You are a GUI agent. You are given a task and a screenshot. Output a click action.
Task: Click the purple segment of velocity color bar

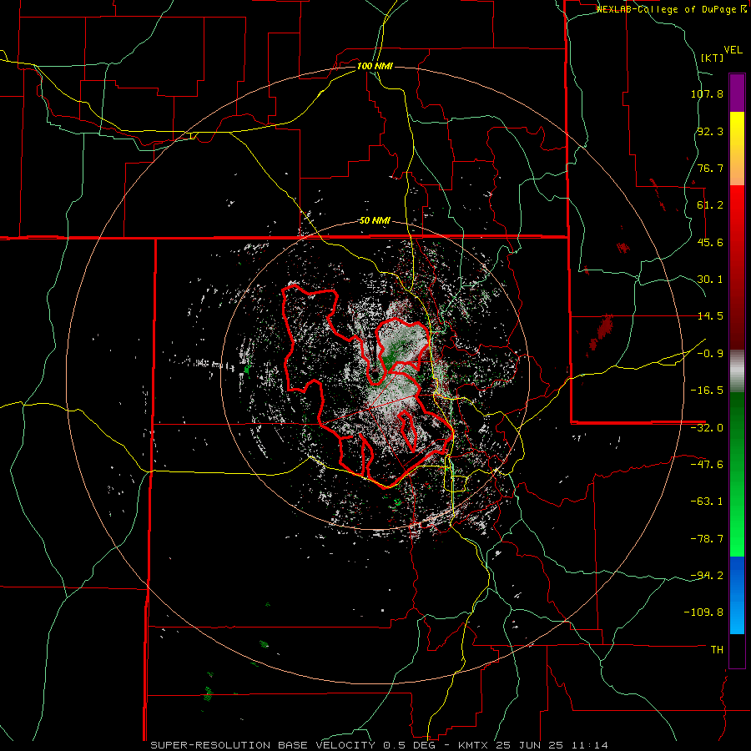click(737, 93)
